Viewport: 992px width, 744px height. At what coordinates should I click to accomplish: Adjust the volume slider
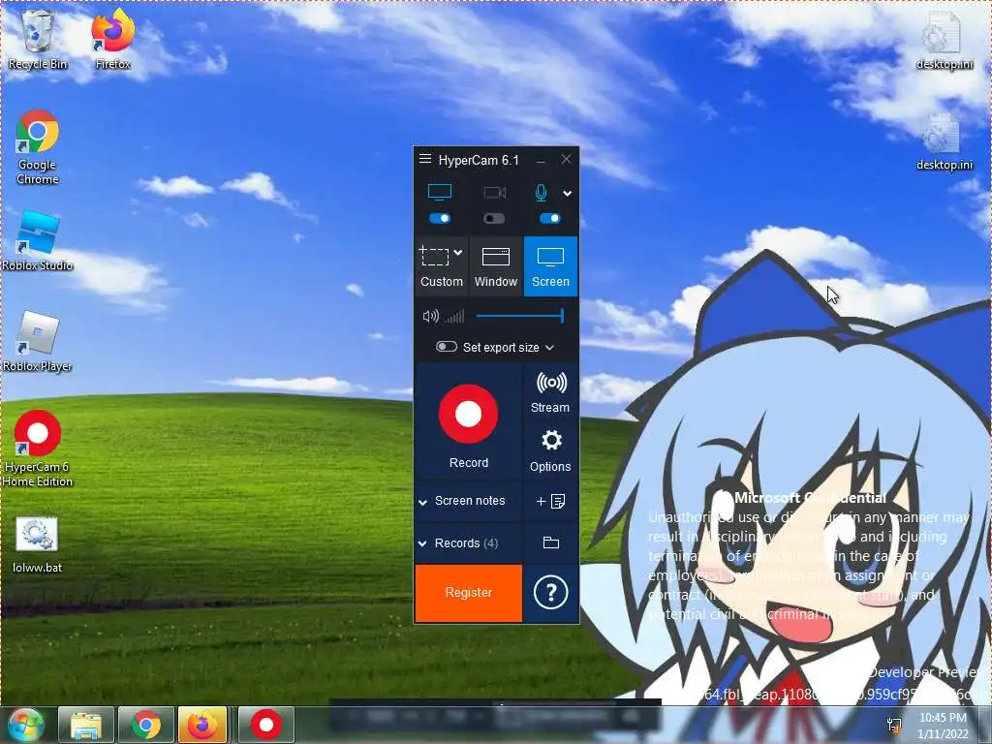point(519,316)
